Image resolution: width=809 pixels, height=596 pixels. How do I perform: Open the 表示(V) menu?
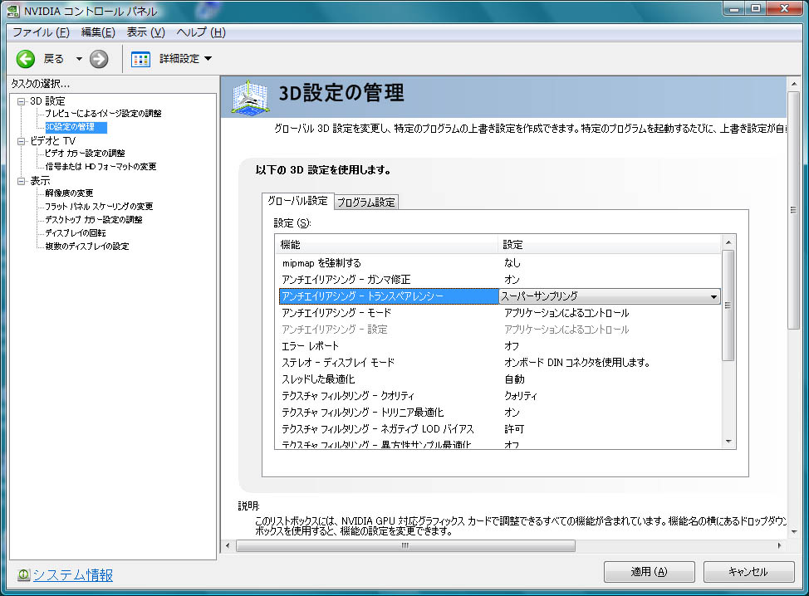146,32
